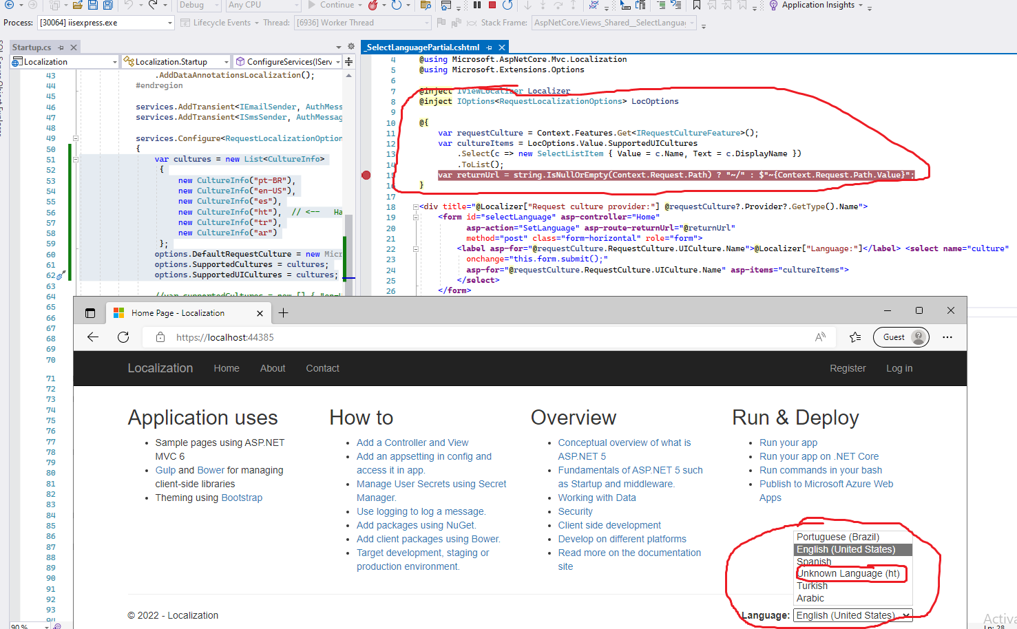Open the Process iisexpress.exe dropdown
1017x629 pixels.
point(105,23)
